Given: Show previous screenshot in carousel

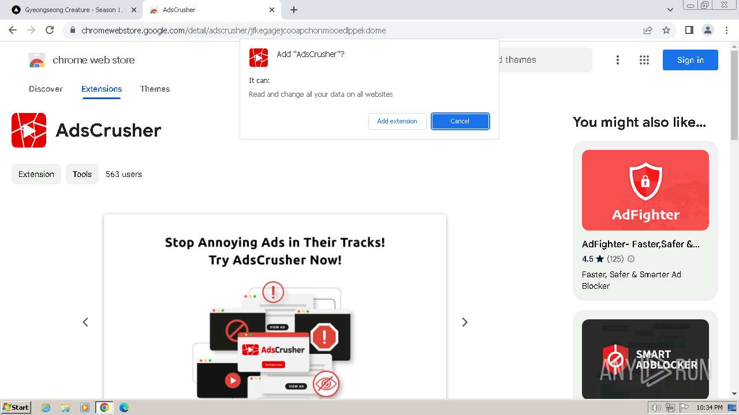Looking at the screenshot, I should coord(85,322).
